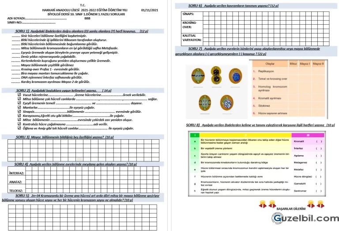The image size is (339, 231).
Task: Toggle the checkbox beside Sinapsis
Action: 19,111
